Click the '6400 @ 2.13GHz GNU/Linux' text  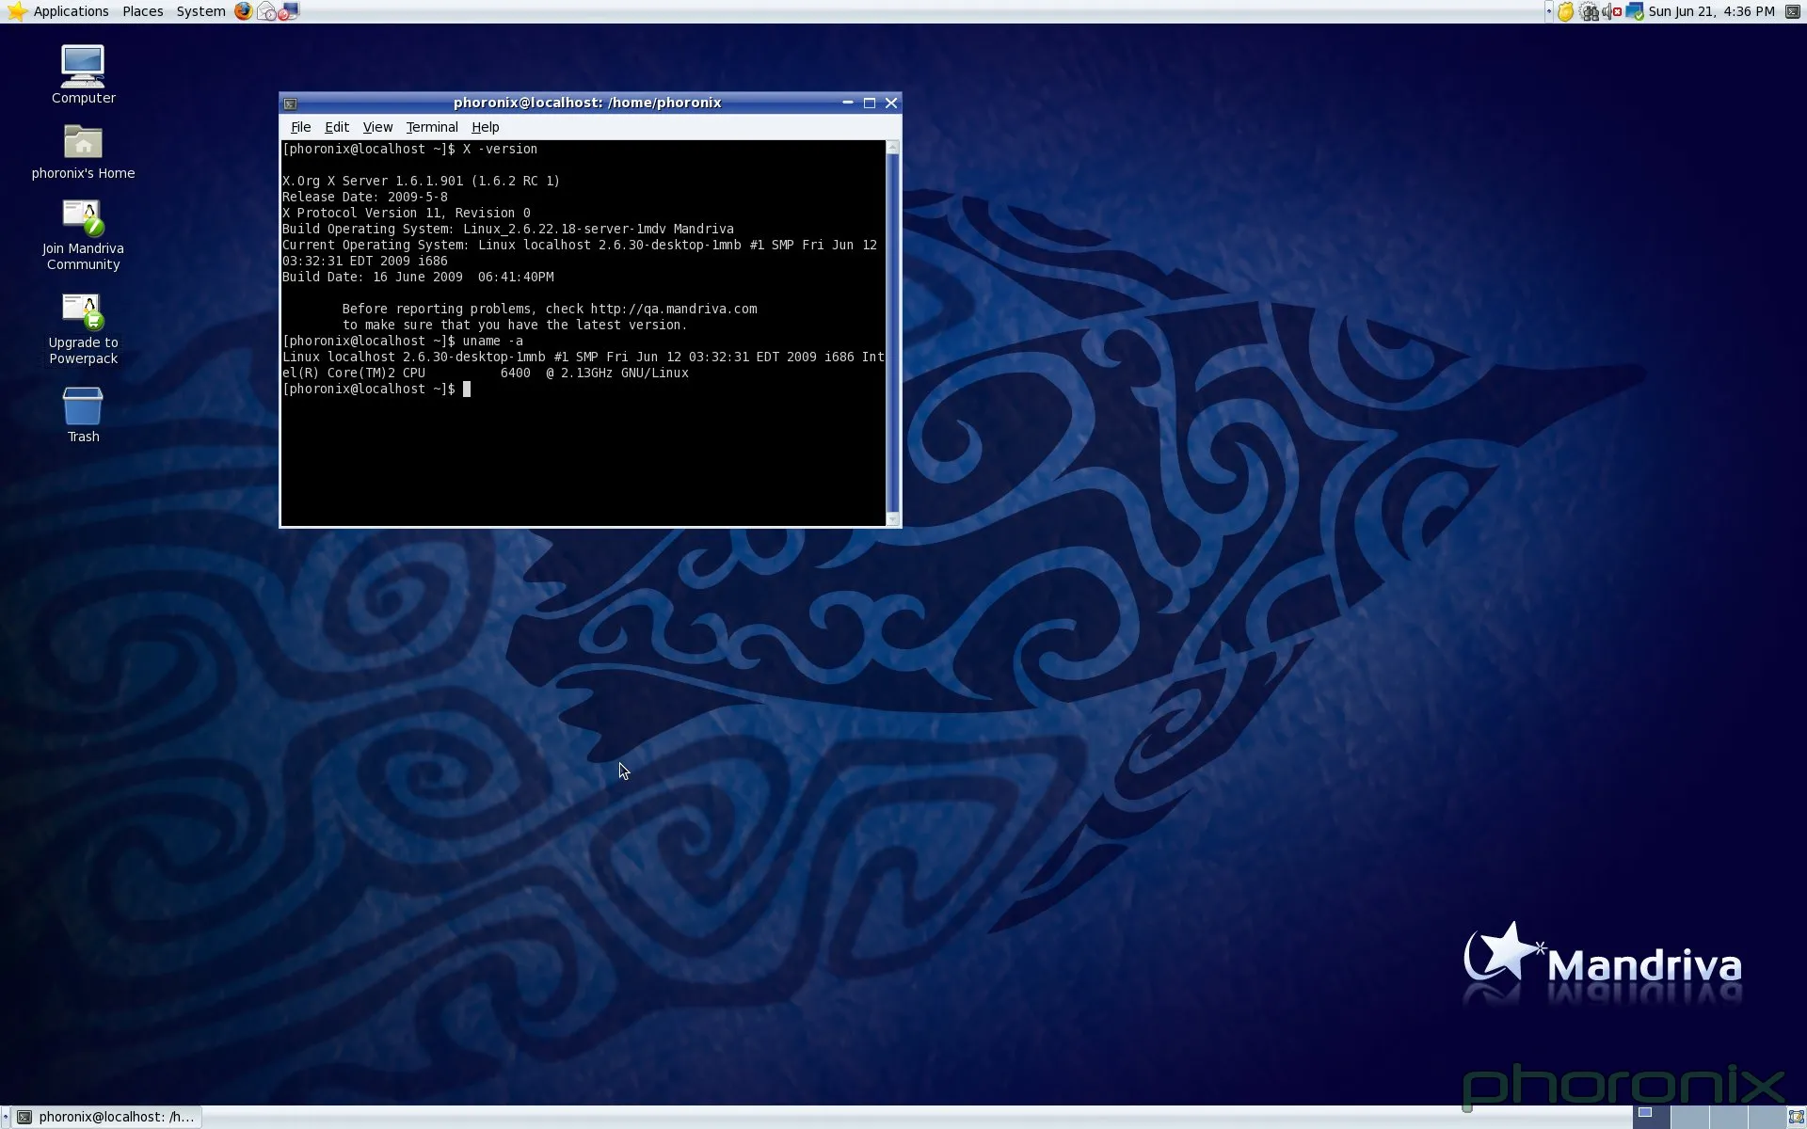595,373
